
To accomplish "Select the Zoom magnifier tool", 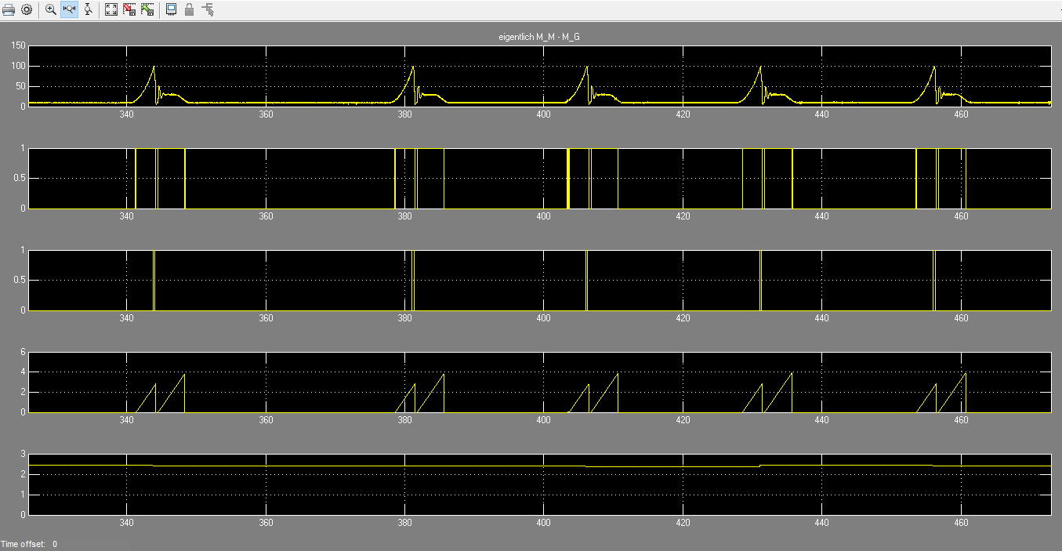I will 50,10.
